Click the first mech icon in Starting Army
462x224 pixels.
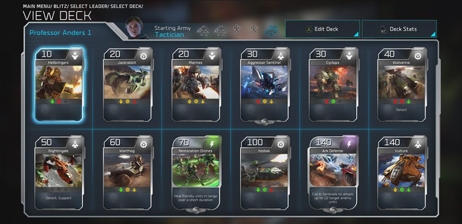tap(203, 30)
